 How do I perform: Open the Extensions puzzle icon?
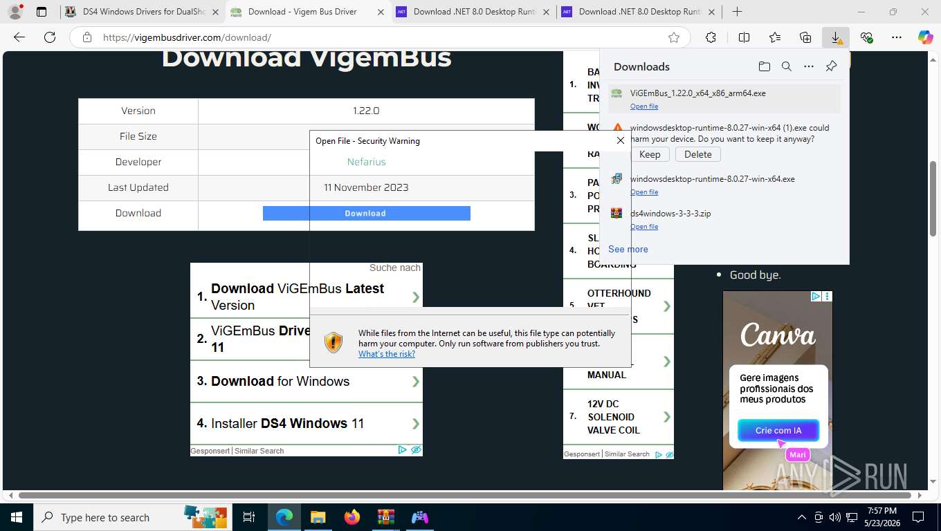(x=711, y=37)
